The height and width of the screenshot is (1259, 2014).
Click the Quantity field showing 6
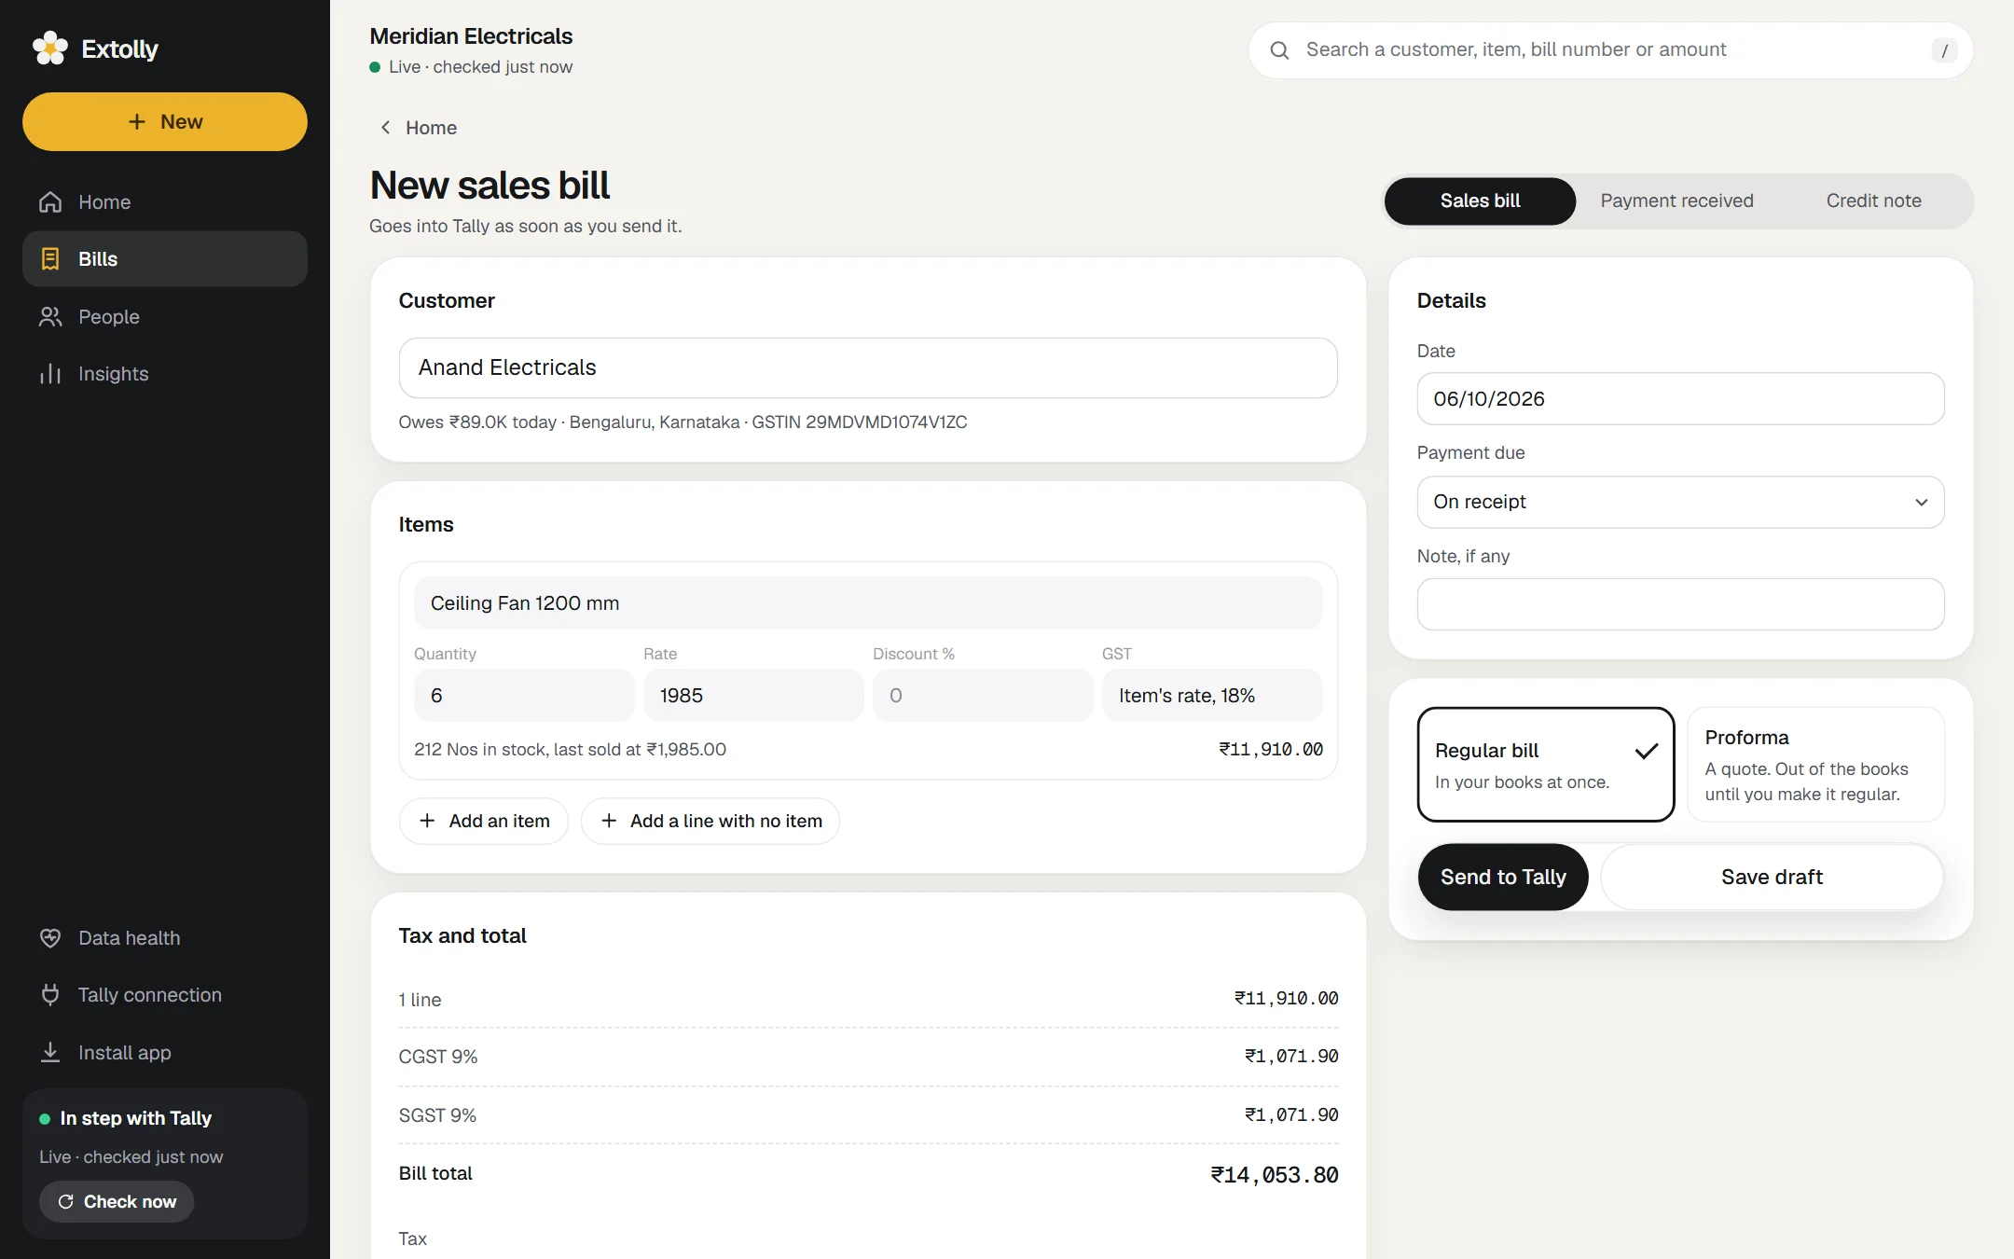(524, 695)
